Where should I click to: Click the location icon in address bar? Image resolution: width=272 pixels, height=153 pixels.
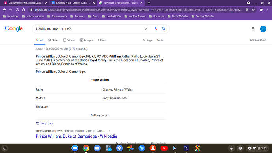247,10
